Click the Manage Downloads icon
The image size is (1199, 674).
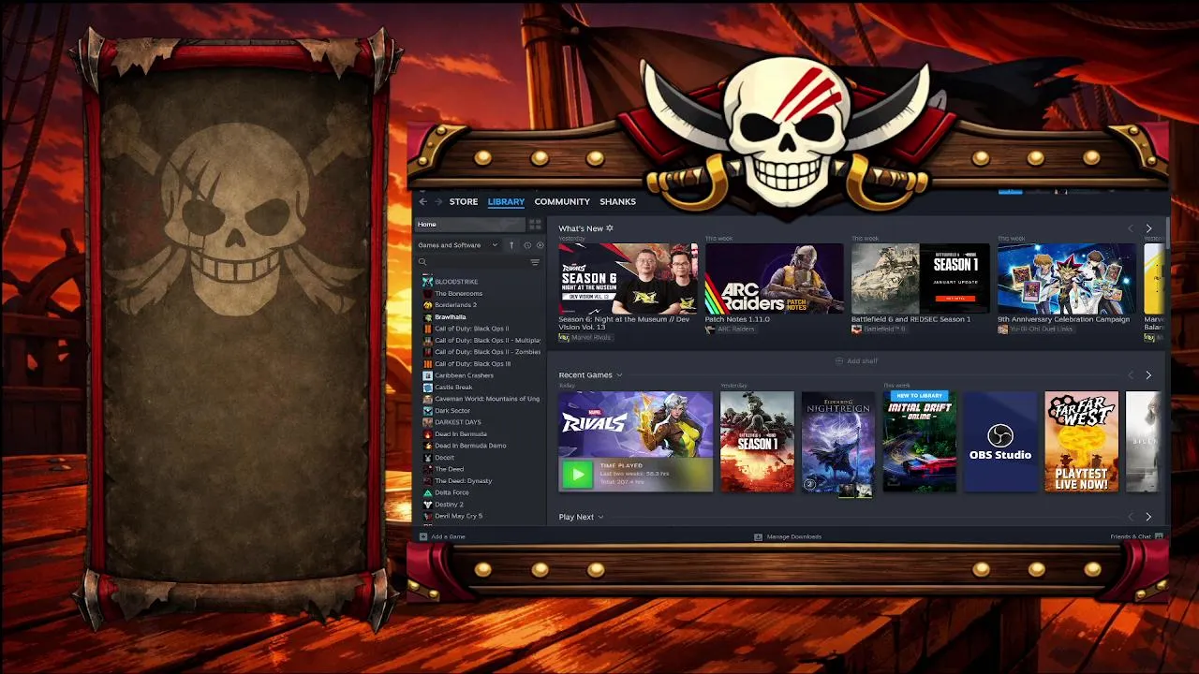[758, 536]
